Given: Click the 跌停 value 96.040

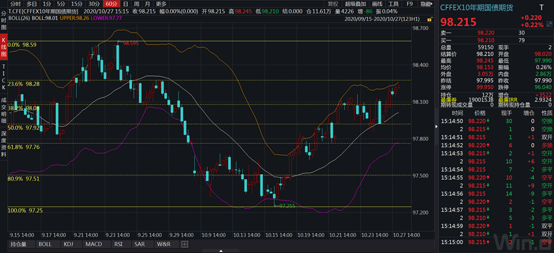Looking at the screenshot, I should pos(543,87).
